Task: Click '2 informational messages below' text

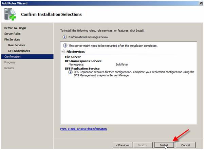Action: (x=88, y=37)
